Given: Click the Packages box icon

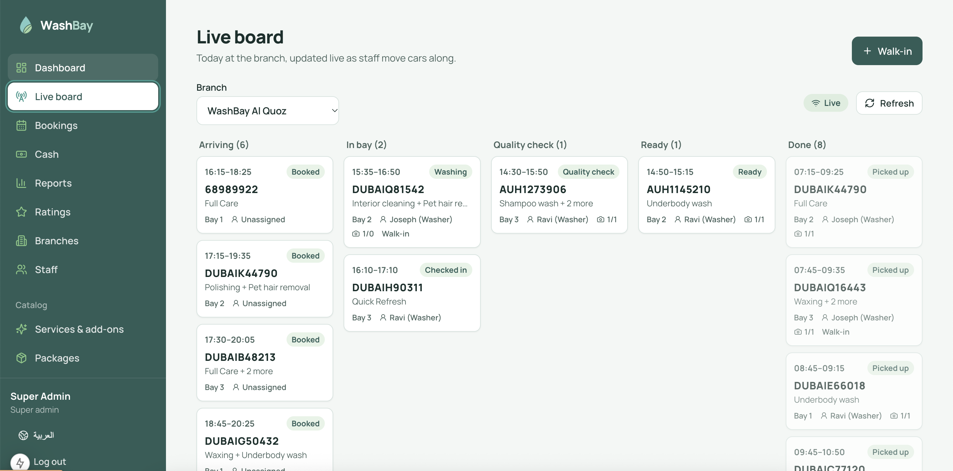Looking at the screenshot, I should 21,358.
